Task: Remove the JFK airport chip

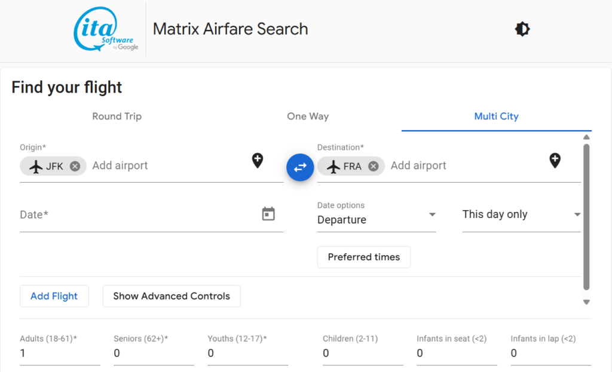Action: [75, 166]
